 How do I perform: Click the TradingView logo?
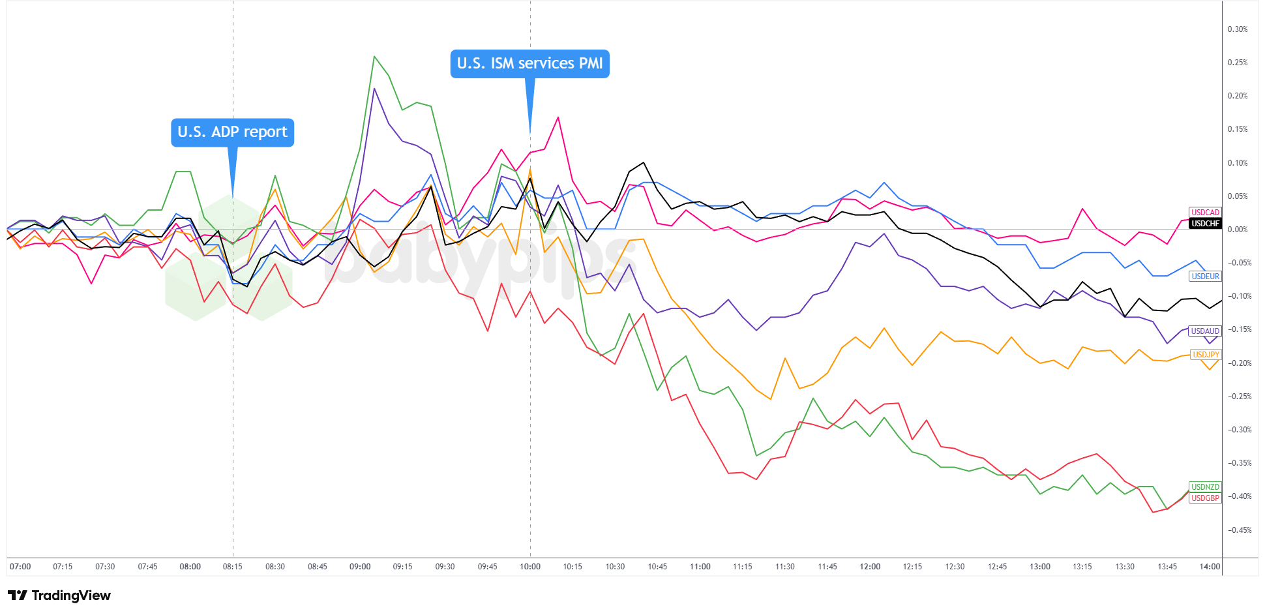coord(59,595)
